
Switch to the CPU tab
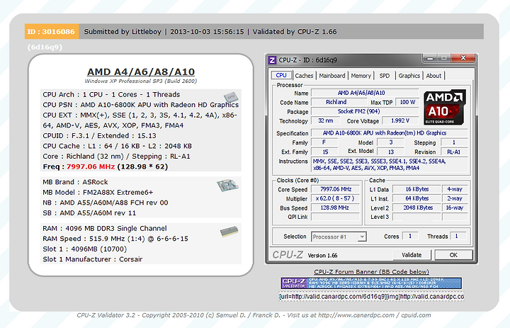[281, 75]
